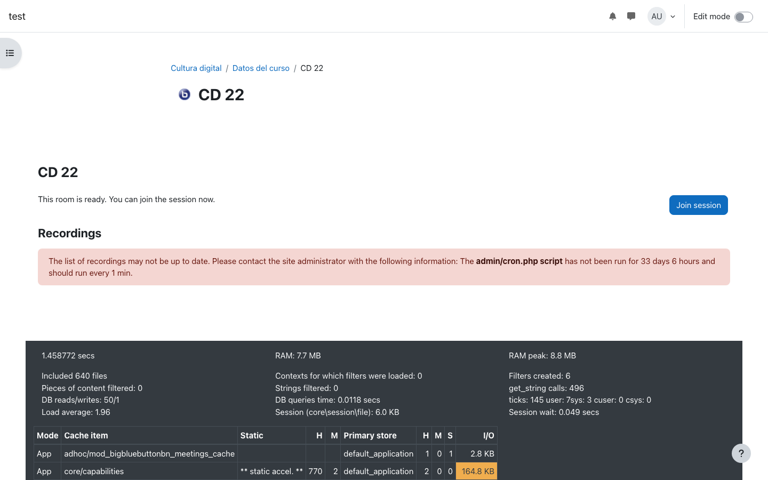Click the AU user avatar
The width and height of the screenshot is (768, 480).
[x=657, y=17]
